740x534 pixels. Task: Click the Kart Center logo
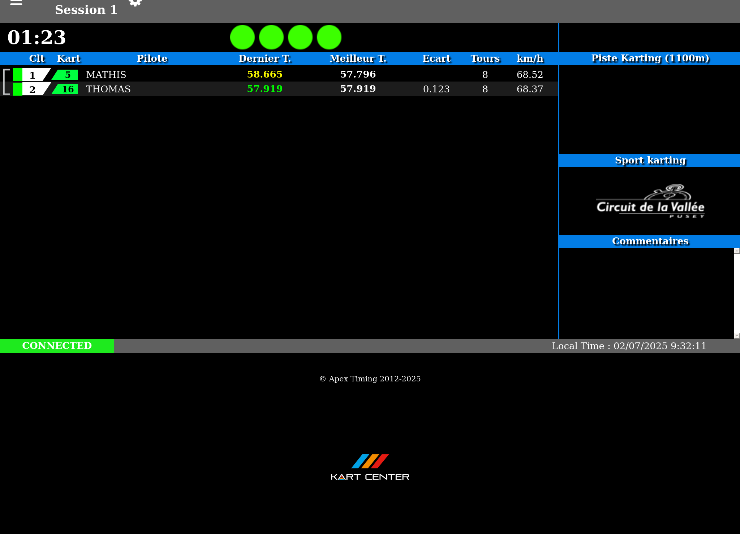coord(370,467)
